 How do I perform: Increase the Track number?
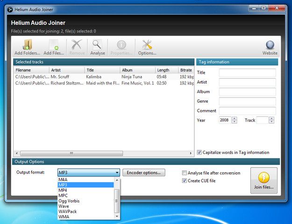click(271, 119)
